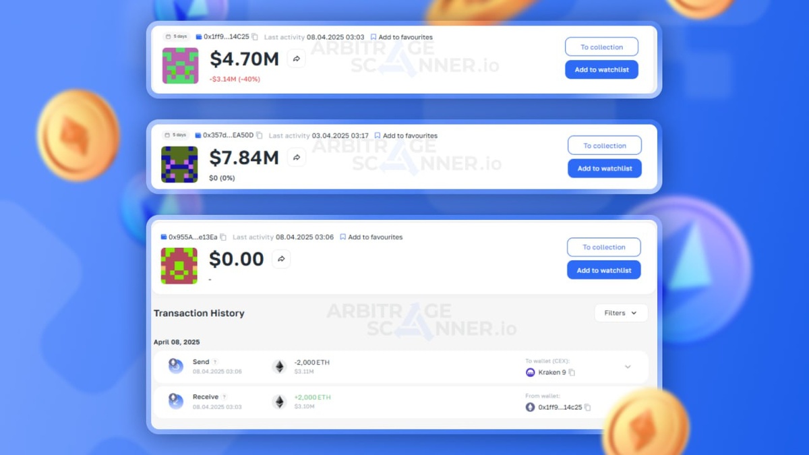This screenshot has height=455, width=809.
Task: Add the $4.70M wallet to watchlist
Action: pyautogui.click(x=601, y=69)
